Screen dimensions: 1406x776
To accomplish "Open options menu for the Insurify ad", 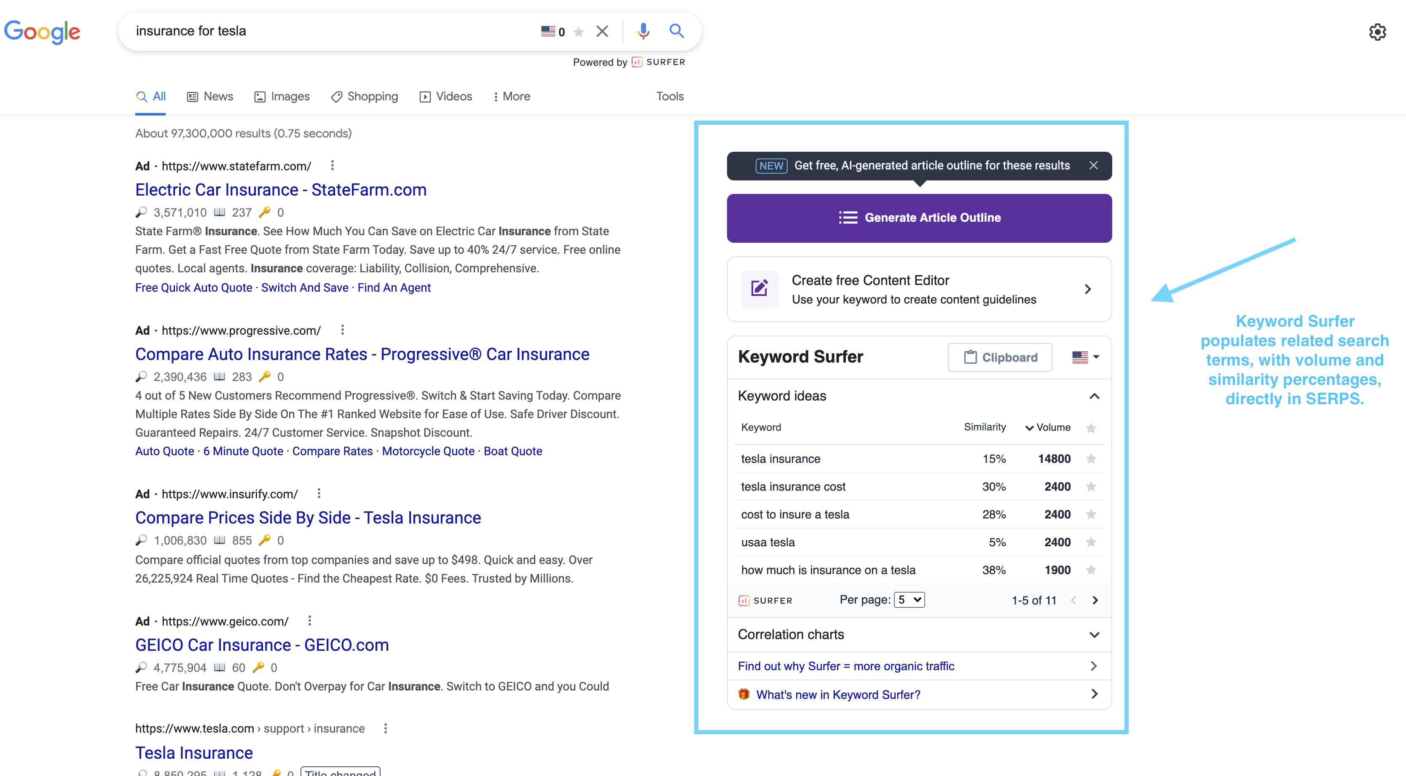I will click(x=319, y=493).
